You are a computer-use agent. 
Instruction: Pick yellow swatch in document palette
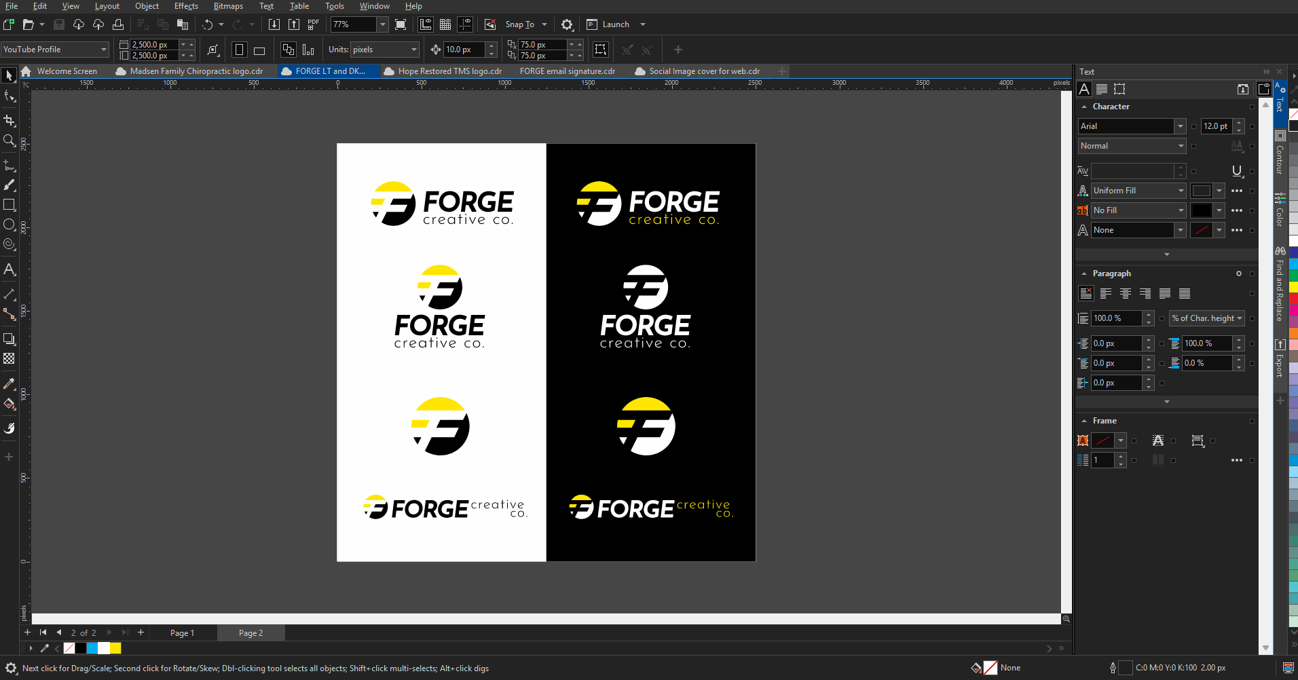pos(115,648)
